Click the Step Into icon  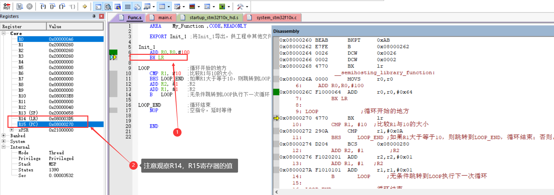(x=43, y=6)
